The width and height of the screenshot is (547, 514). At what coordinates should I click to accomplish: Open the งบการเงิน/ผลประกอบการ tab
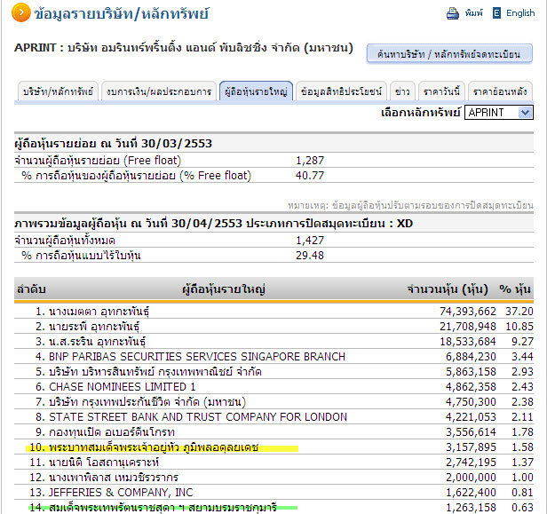159,91
